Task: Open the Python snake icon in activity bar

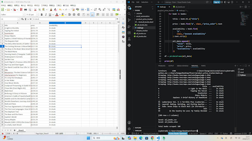Action: pos(129,45)
